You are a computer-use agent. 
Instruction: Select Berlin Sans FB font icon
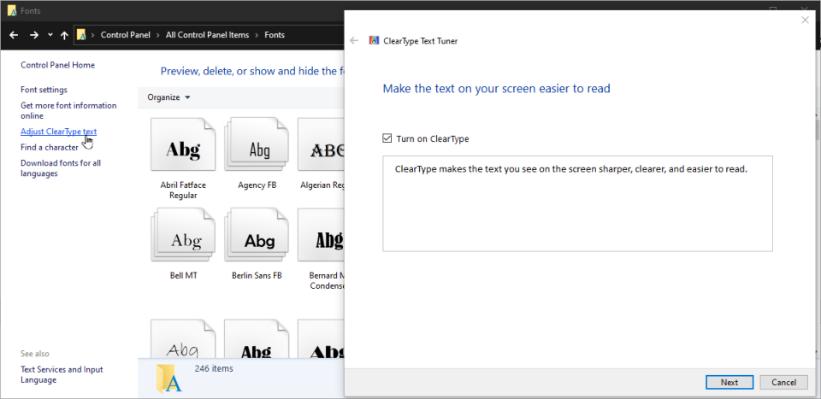coord(257,235)
